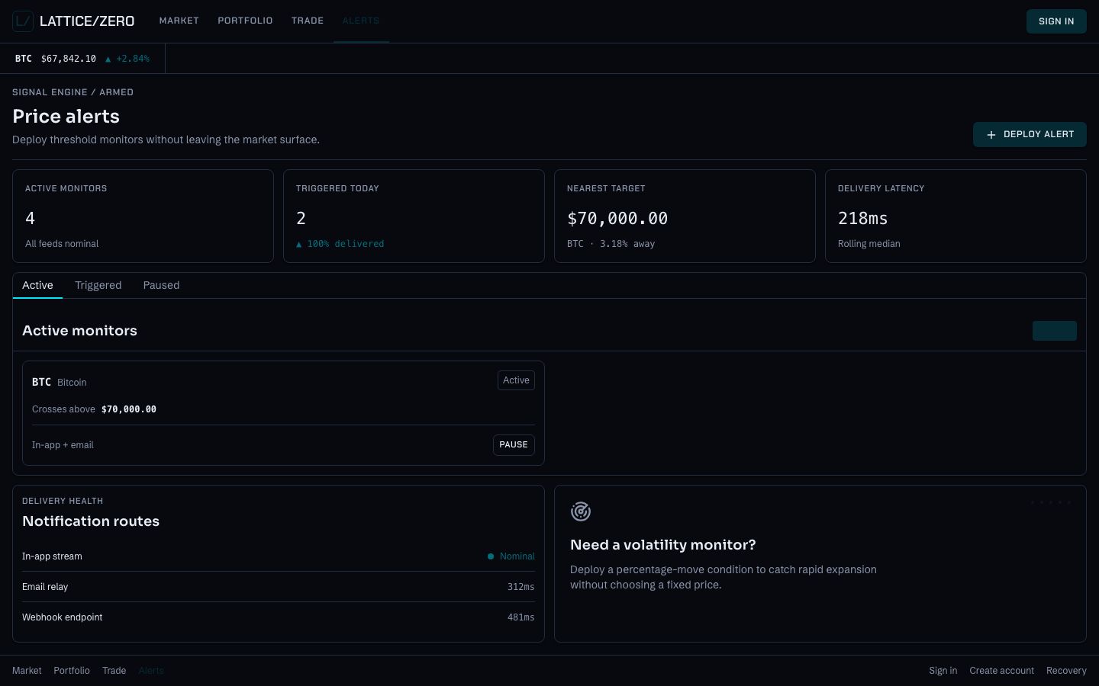Click the 'Price alerts' page heading
Screen dimensions: 1099x686
66,117
